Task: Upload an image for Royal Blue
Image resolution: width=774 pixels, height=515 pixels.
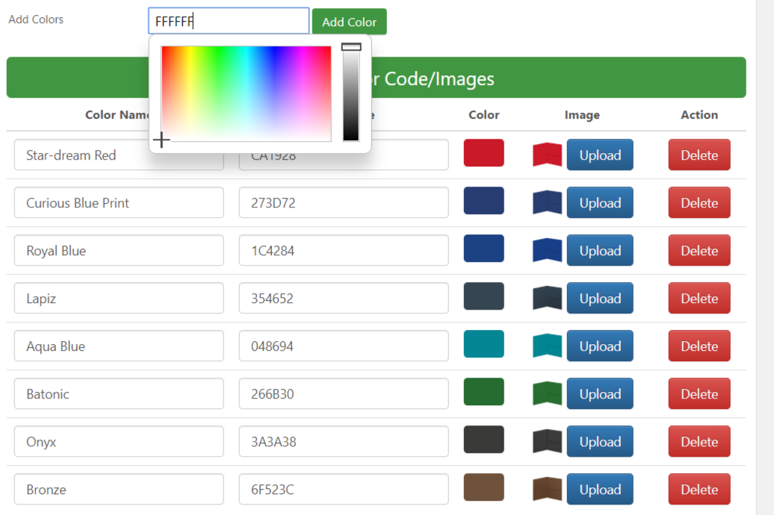Action: click(599, 251)
